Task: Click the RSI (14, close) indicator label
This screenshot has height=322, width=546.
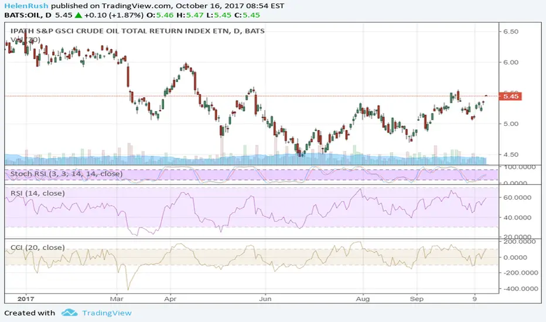Action: pyautogui.click(x=37, y=193)
